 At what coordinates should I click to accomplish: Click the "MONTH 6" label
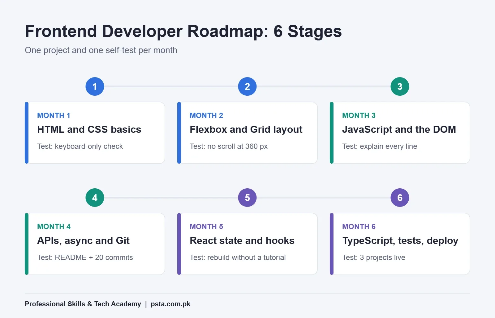tap(359, 227)
